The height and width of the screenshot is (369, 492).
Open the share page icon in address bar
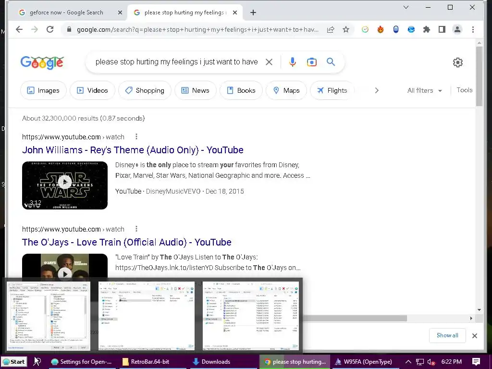click(331, 29)
